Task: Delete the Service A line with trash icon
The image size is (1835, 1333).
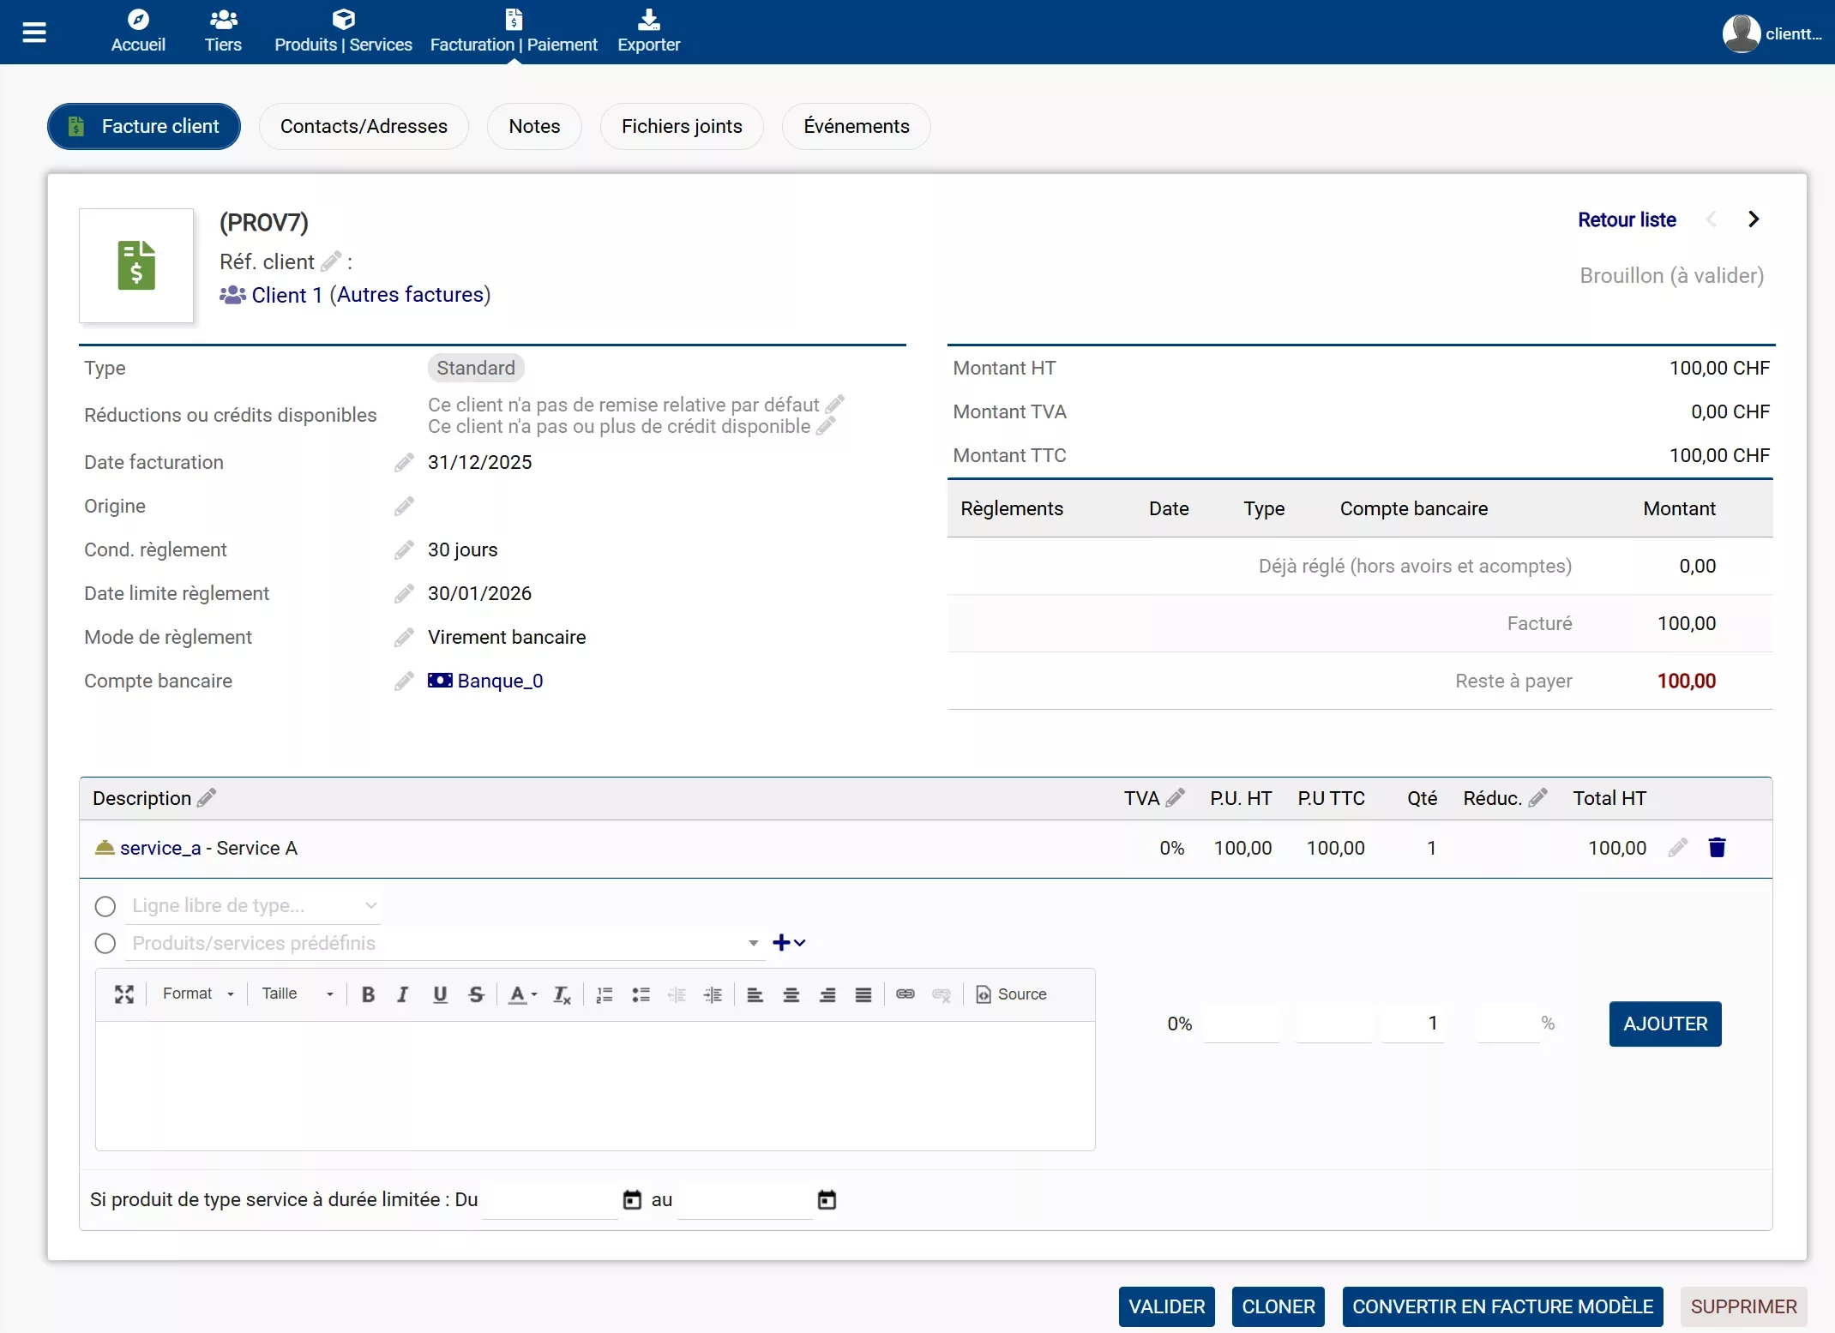Action: pos(1717,848)
